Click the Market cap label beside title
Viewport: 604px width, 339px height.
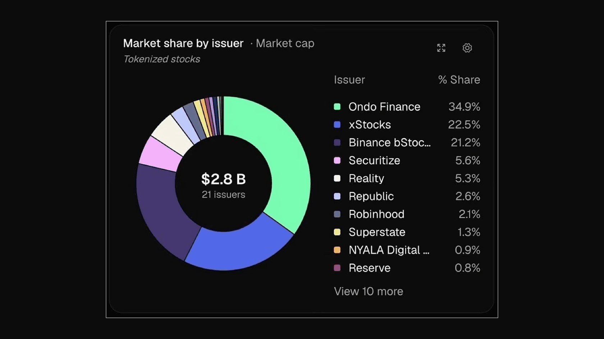(285, 43)
